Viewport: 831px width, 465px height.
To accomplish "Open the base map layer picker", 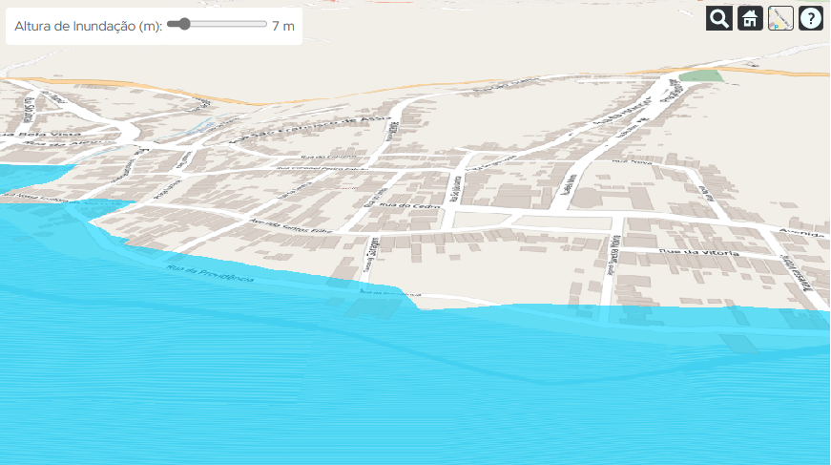I will point(780,18).
